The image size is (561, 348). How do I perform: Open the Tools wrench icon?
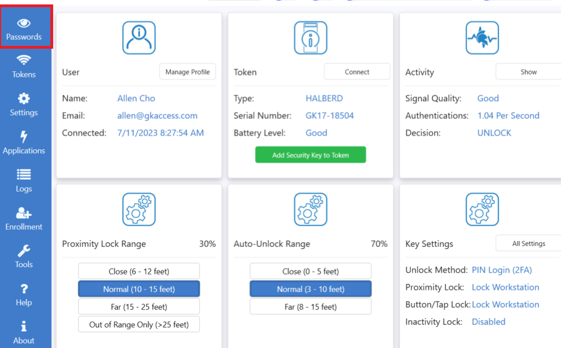pyautogui.click(x=24, y=251)
